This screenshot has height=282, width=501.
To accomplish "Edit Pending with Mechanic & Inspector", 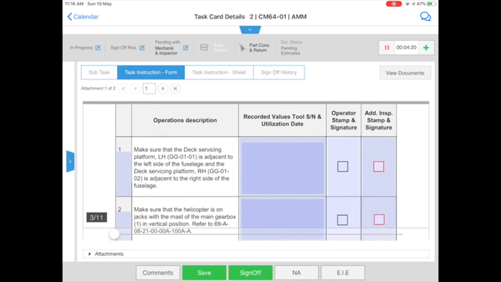I will coord(186,48).
